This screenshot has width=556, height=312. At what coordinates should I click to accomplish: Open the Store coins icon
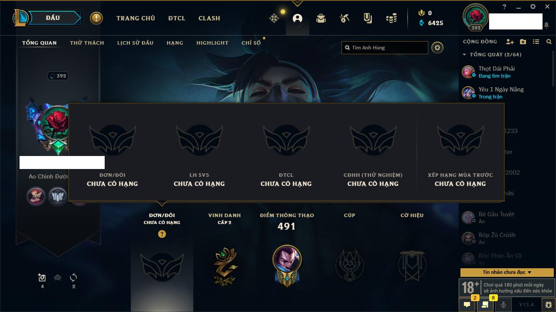pos(391,18)
